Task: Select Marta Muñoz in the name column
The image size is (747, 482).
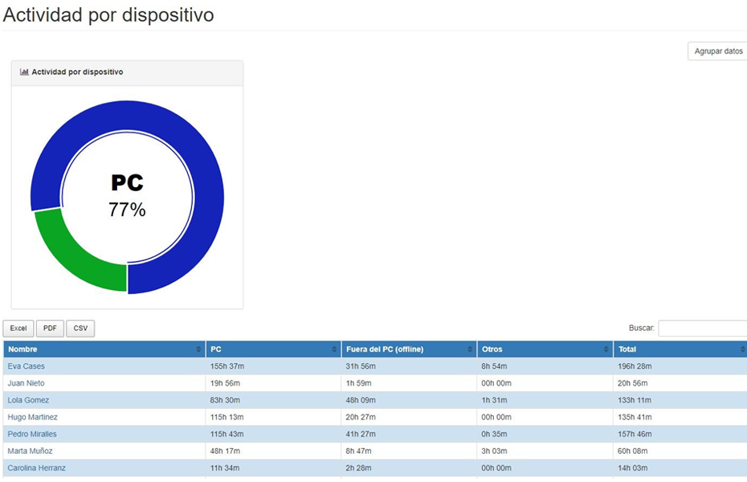Action: [31, 451]
